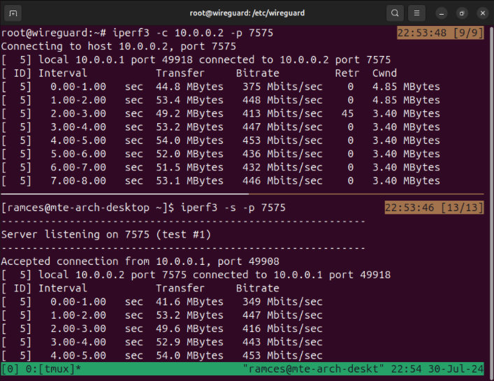
Task: Click line 'Connecting to host 10.0.0.2, port 7575'
Action: tap(119, 46)
